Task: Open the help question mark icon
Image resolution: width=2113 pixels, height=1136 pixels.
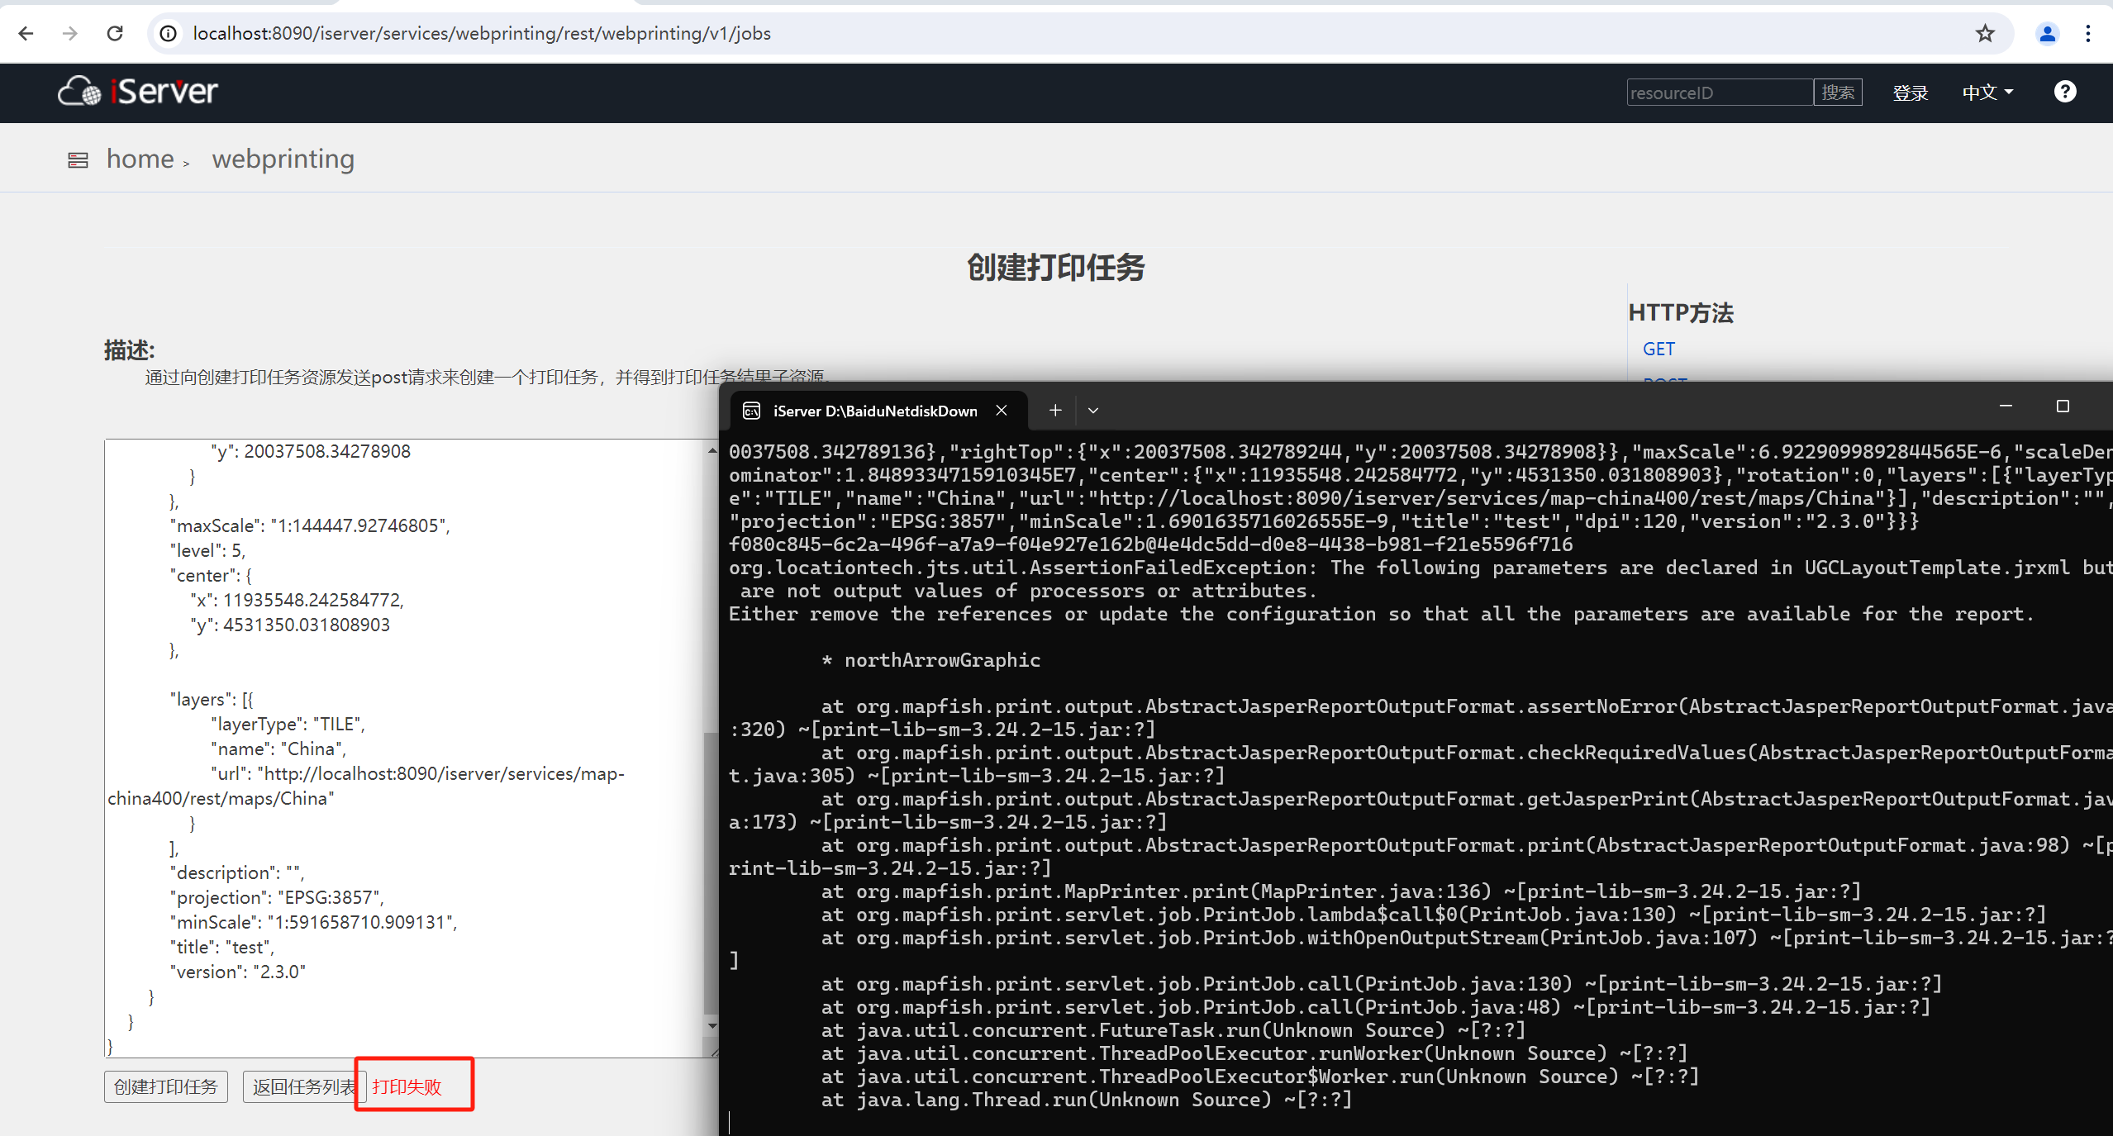Action: (x=2064, y=92)
